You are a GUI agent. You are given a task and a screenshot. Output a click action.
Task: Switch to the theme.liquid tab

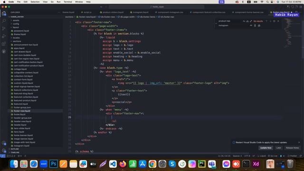[x=68, y=12]
